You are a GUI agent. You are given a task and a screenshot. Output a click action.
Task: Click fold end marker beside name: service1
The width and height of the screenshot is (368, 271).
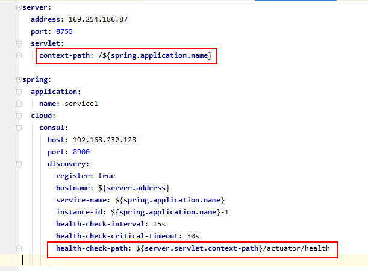pyautogui.click(x=19, y=104)
